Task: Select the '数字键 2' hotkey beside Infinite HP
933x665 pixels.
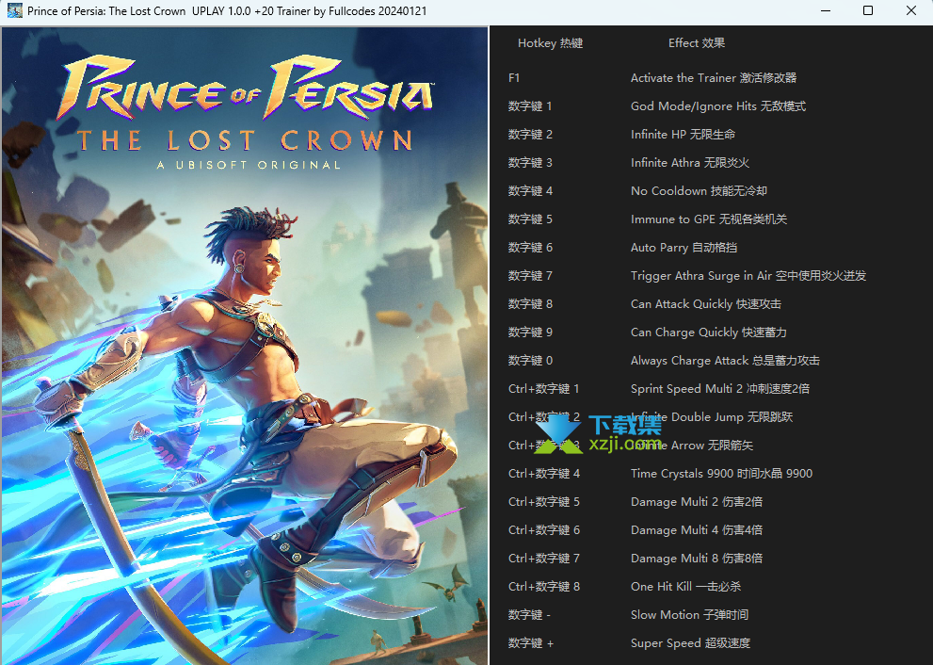Action: click(530, 135)
